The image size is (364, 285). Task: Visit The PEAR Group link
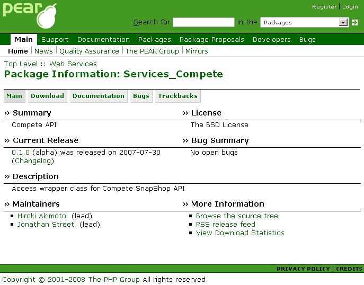tap(152, 51)
